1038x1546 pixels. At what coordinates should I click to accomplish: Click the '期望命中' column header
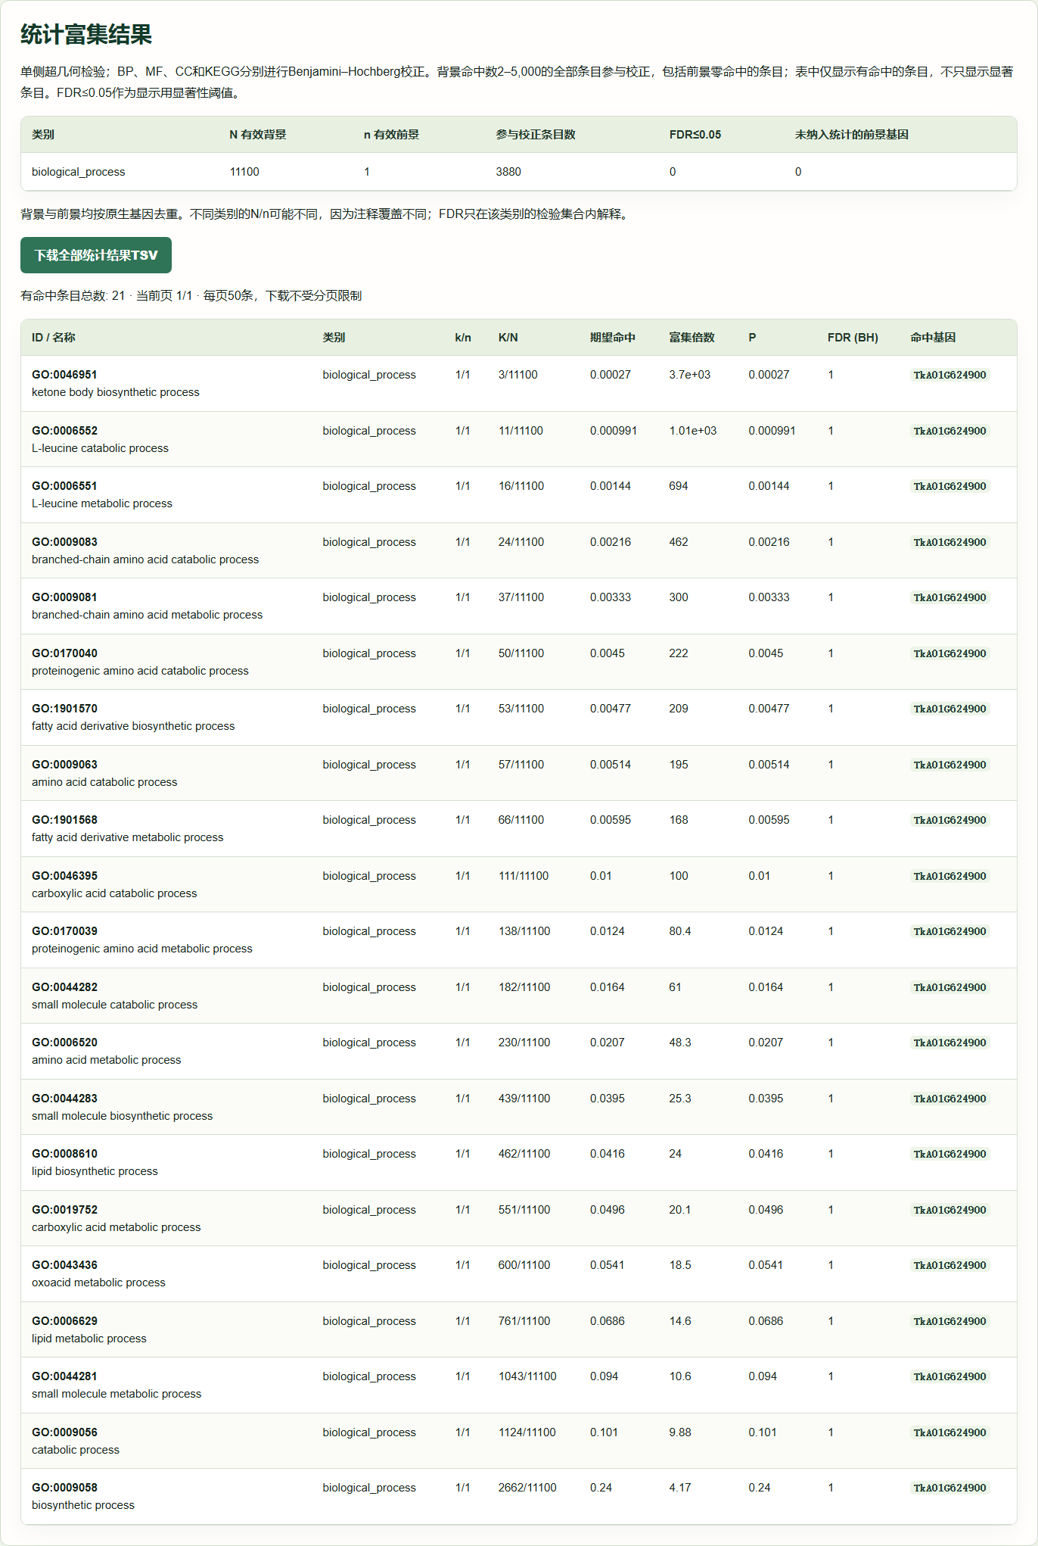click(x=613, y=338)
